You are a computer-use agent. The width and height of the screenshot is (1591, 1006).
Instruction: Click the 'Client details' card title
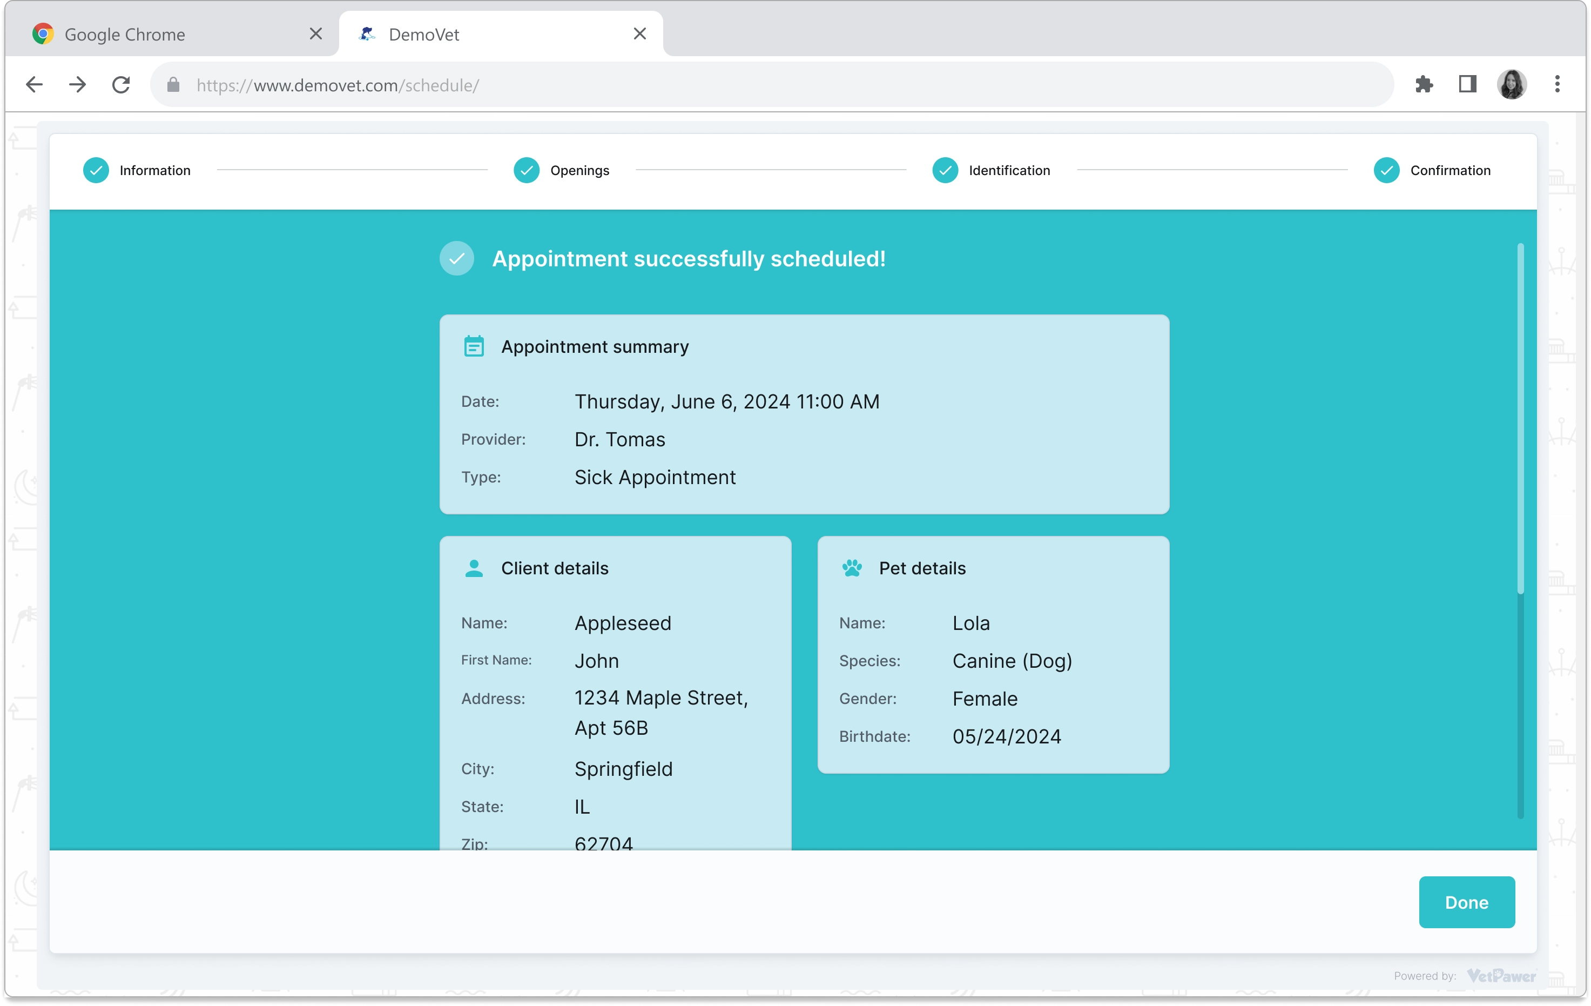click(554, 568)
